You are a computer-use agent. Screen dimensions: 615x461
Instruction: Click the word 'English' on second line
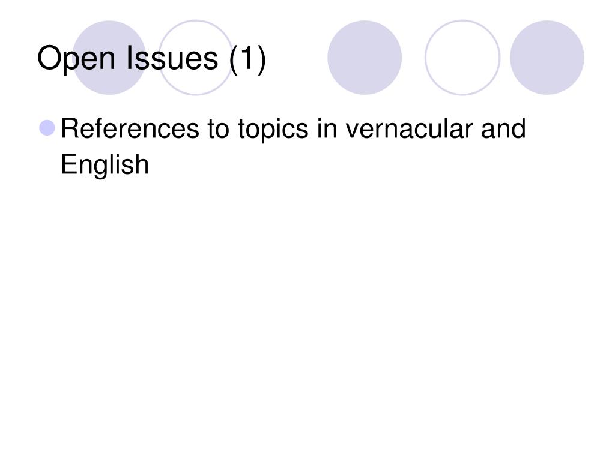pyautogui.click(x=105, y=164)
